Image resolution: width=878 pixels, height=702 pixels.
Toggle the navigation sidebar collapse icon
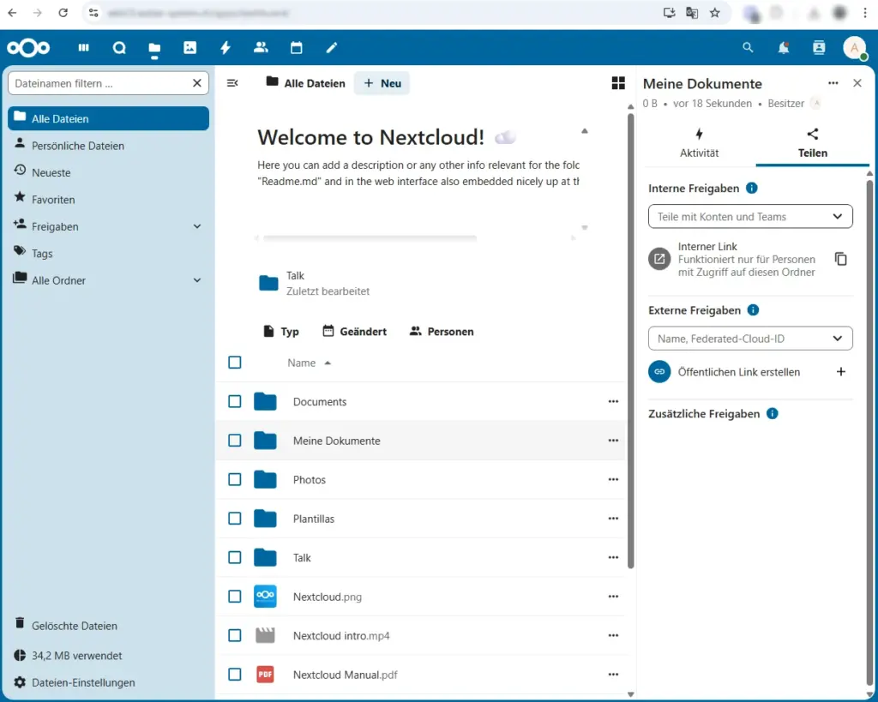tap(232, 83)
